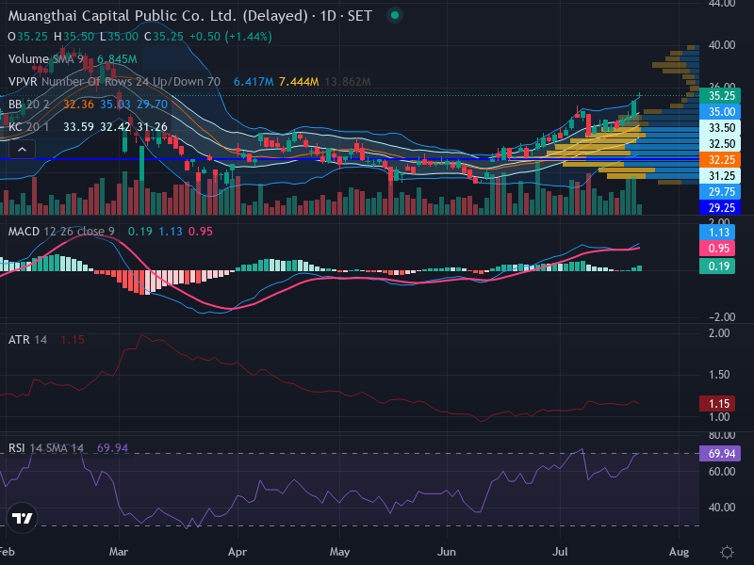Image resolution: width=754 pixels, height=565 pixels.
Task: Click the 32.25 orange price label
Action: click(x=720, y=159)
